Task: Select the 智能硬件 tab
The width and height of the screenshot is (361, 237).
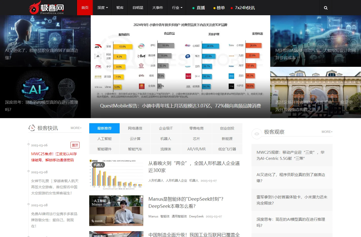Action: (104, 149)
